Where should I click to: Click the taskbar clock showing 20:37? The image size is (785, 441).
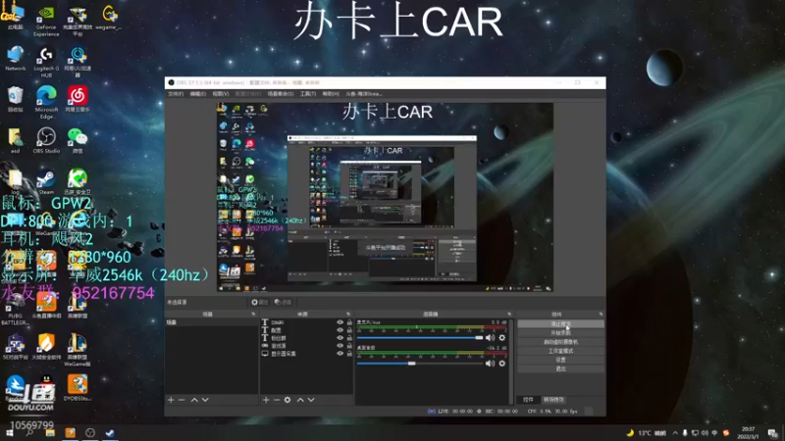click(748, 432)
